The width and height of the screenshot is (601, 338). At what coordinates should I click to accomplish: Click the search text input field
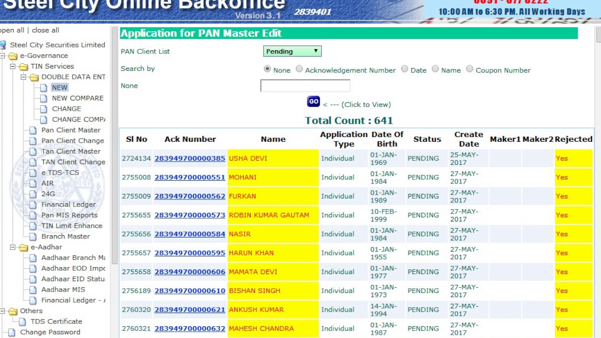[305, 85]
